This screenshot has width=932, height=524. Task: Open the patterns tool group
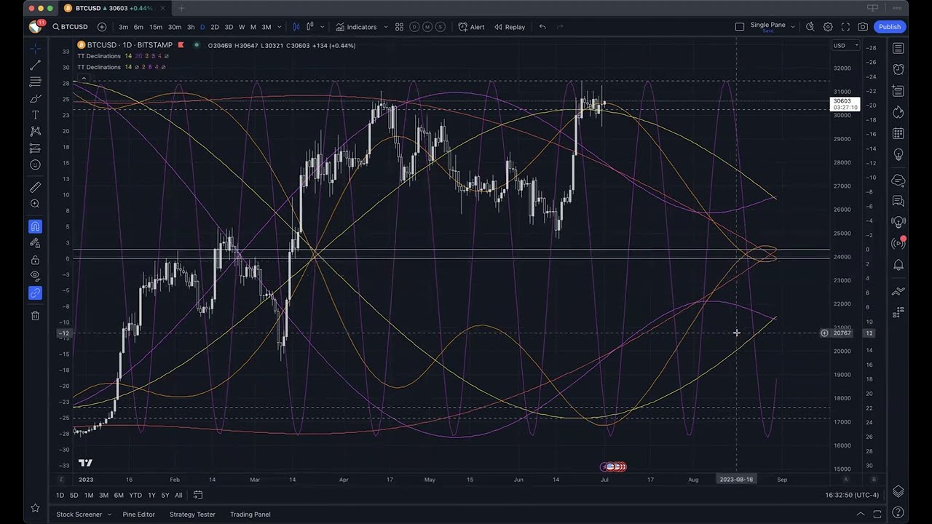point(35,132)
